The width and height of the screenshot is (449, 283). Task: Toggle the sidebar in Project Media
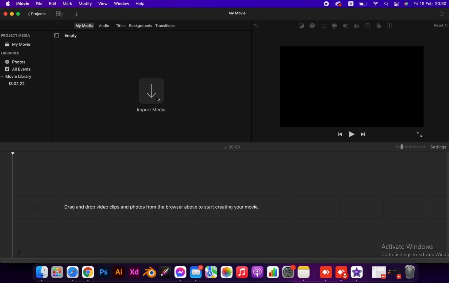coord(57,36)
